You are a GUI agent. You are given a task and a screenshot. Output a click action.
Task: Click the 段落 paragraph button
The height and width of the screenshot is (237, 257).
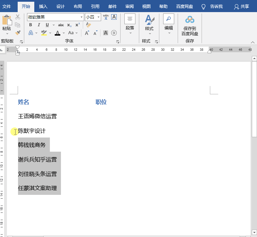pyautogui.click(x=130, y=23)
